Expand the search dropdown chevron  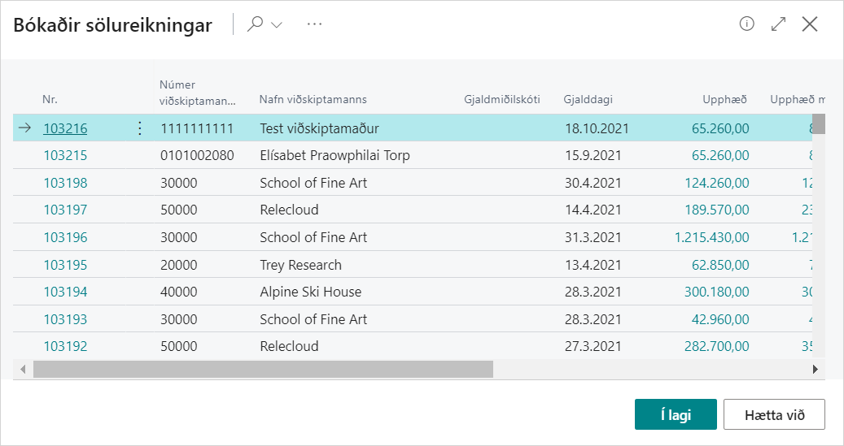(x=277, y=25)
